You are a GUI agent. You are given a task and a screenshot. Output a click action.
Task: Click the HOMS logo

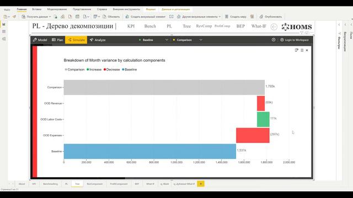[x=297, y=27]
